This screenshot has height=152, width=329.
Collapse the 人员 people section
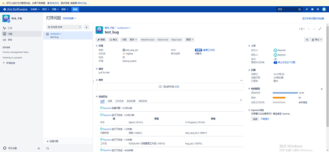(x=249, y=46)
